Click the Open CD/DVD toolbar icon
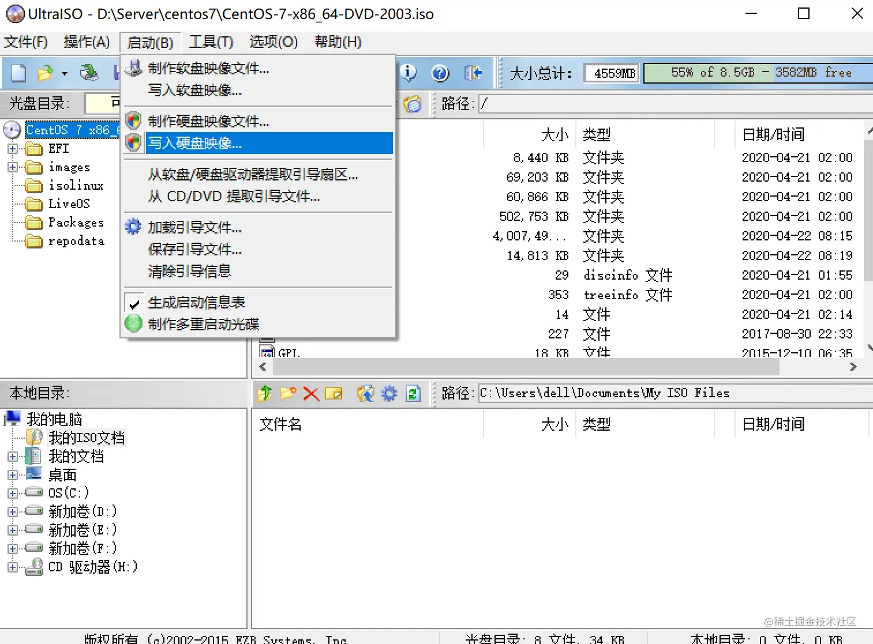Image resolution: width=873 pixels, height=644 pixels. click(89, 73)
